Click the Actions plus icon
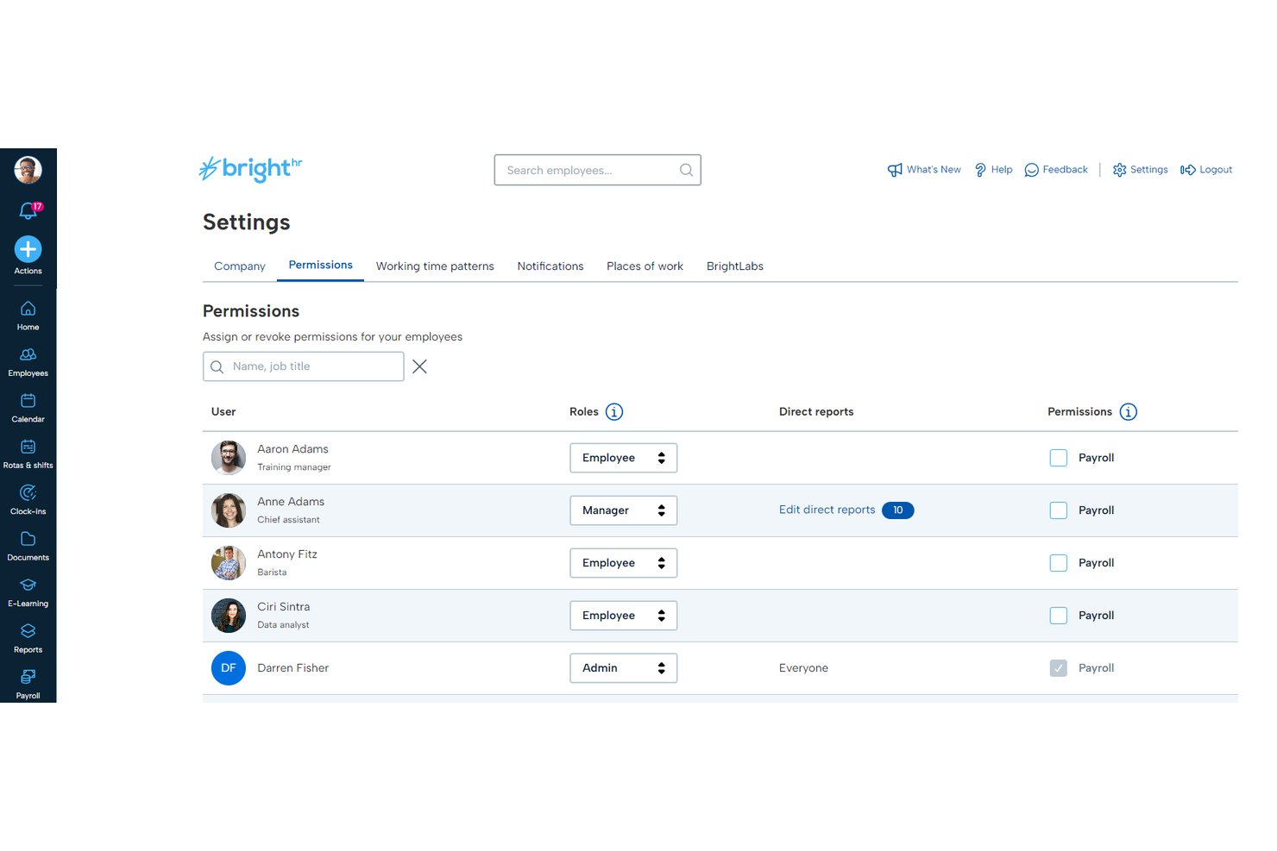The width and height of the screenshot is (1277, 851). pyautogui.click(x=28, y=249)
